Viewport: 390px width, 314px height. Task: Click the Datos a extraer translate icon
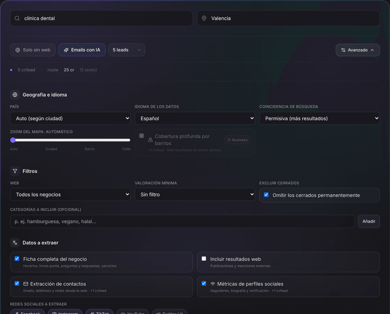pos(15,243)
